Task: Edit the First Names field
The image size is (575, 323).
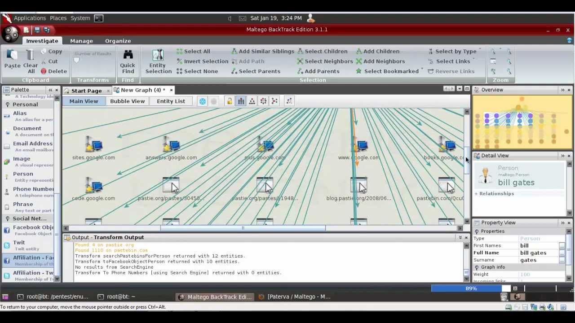Action: (539, 246)
